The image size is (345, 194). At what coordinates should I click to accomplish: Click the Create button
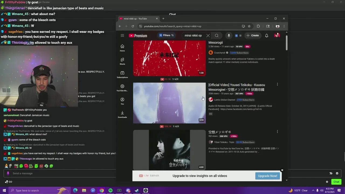click(253, 36)
